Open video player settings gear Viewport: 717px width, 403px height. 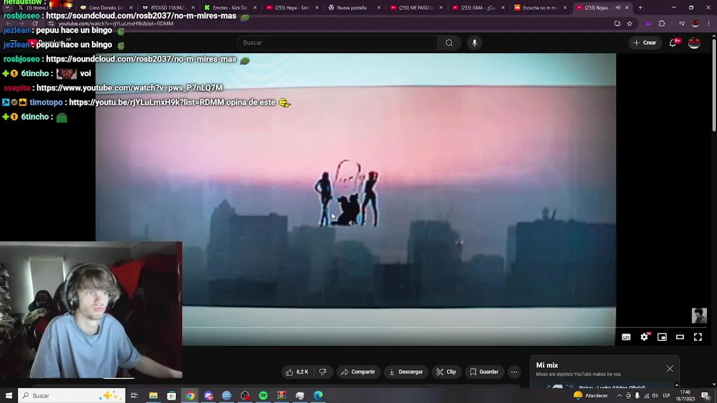(644, 337)
